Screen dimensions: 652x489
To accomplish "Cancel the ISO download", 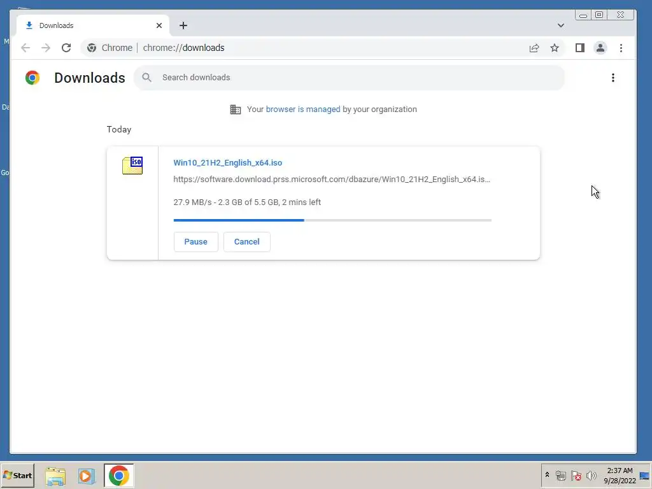I will 247,241.
